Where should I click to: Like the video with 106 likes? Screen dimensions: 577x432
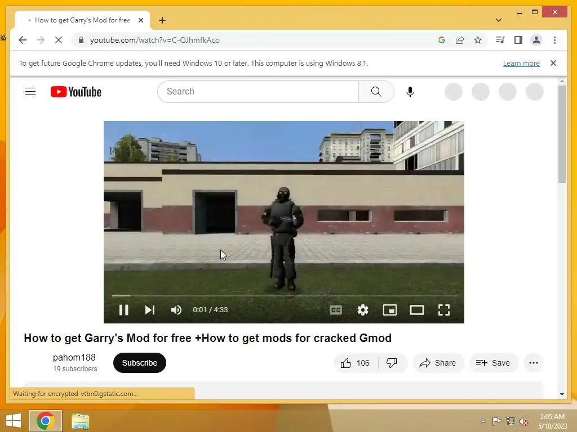(355, 363)
